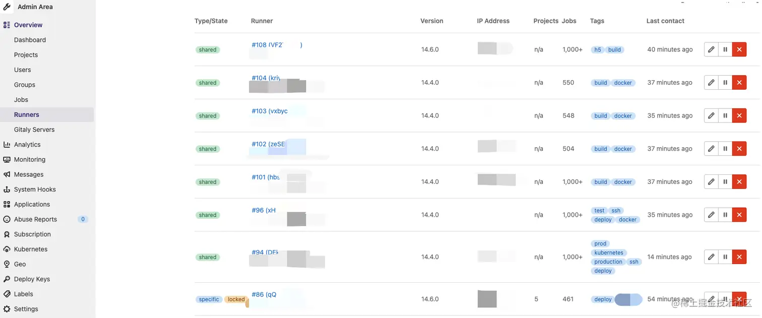The image size is (762, 318).
Task: Go to Dashboard in sidebar
Action: click(30, 40)
